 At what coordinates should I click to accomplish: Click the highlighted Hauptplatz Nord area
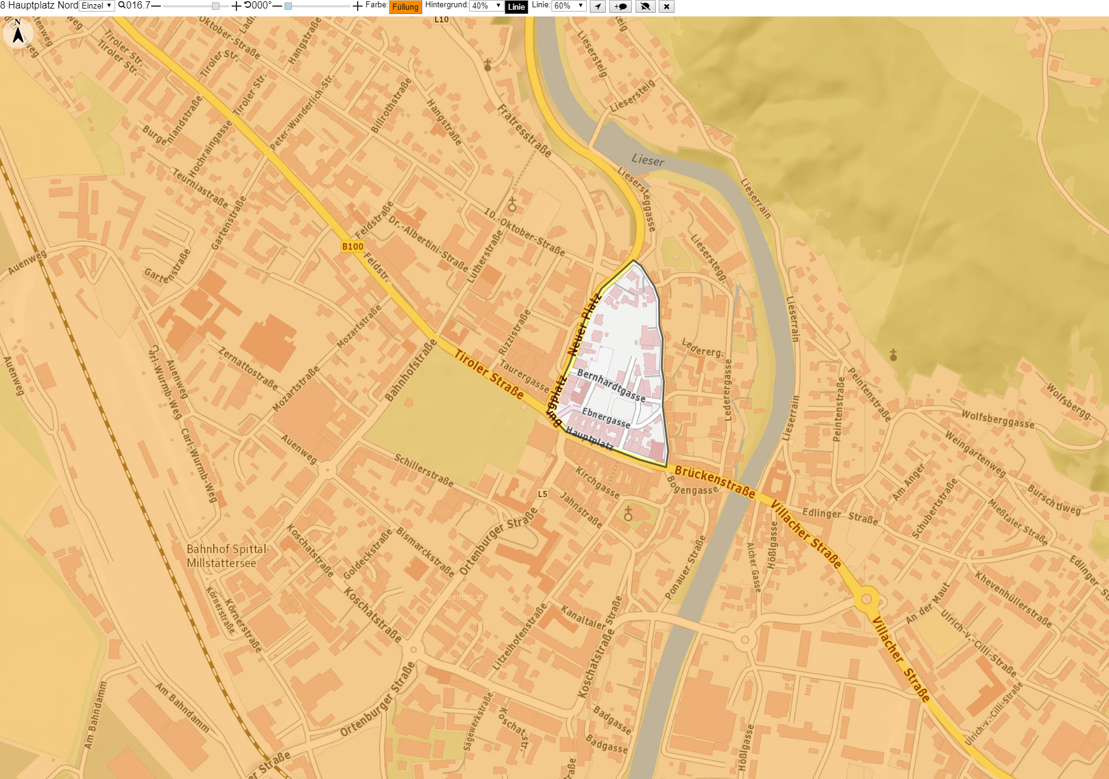pos(618,365)
